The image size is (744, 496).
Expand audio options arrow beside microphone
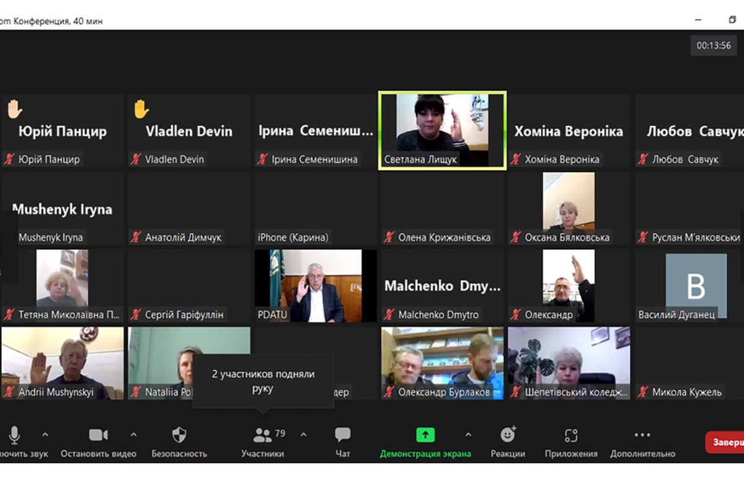point(45,435)
